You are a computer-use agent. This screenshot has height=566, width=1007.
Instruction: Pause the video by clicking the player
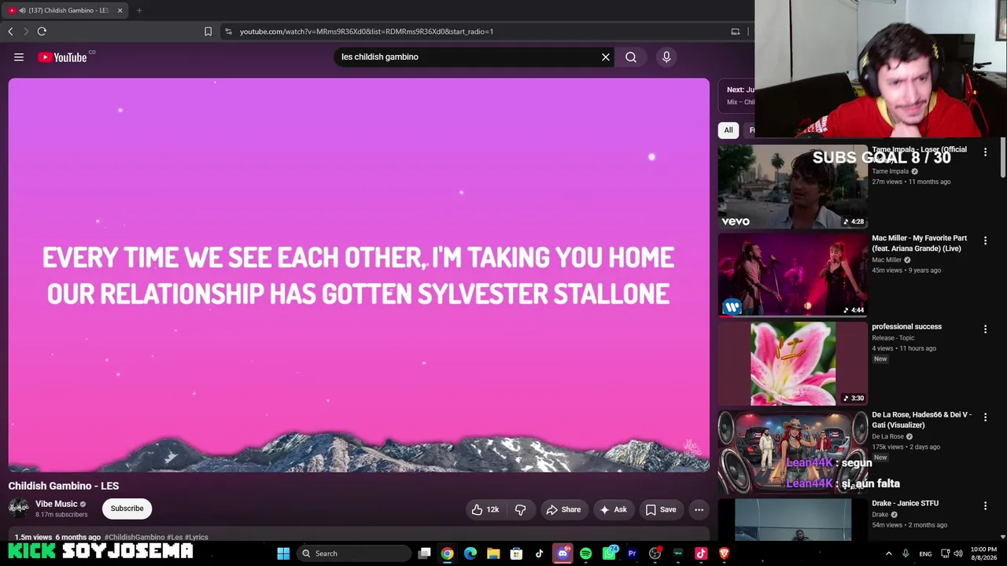pos(359,274)
